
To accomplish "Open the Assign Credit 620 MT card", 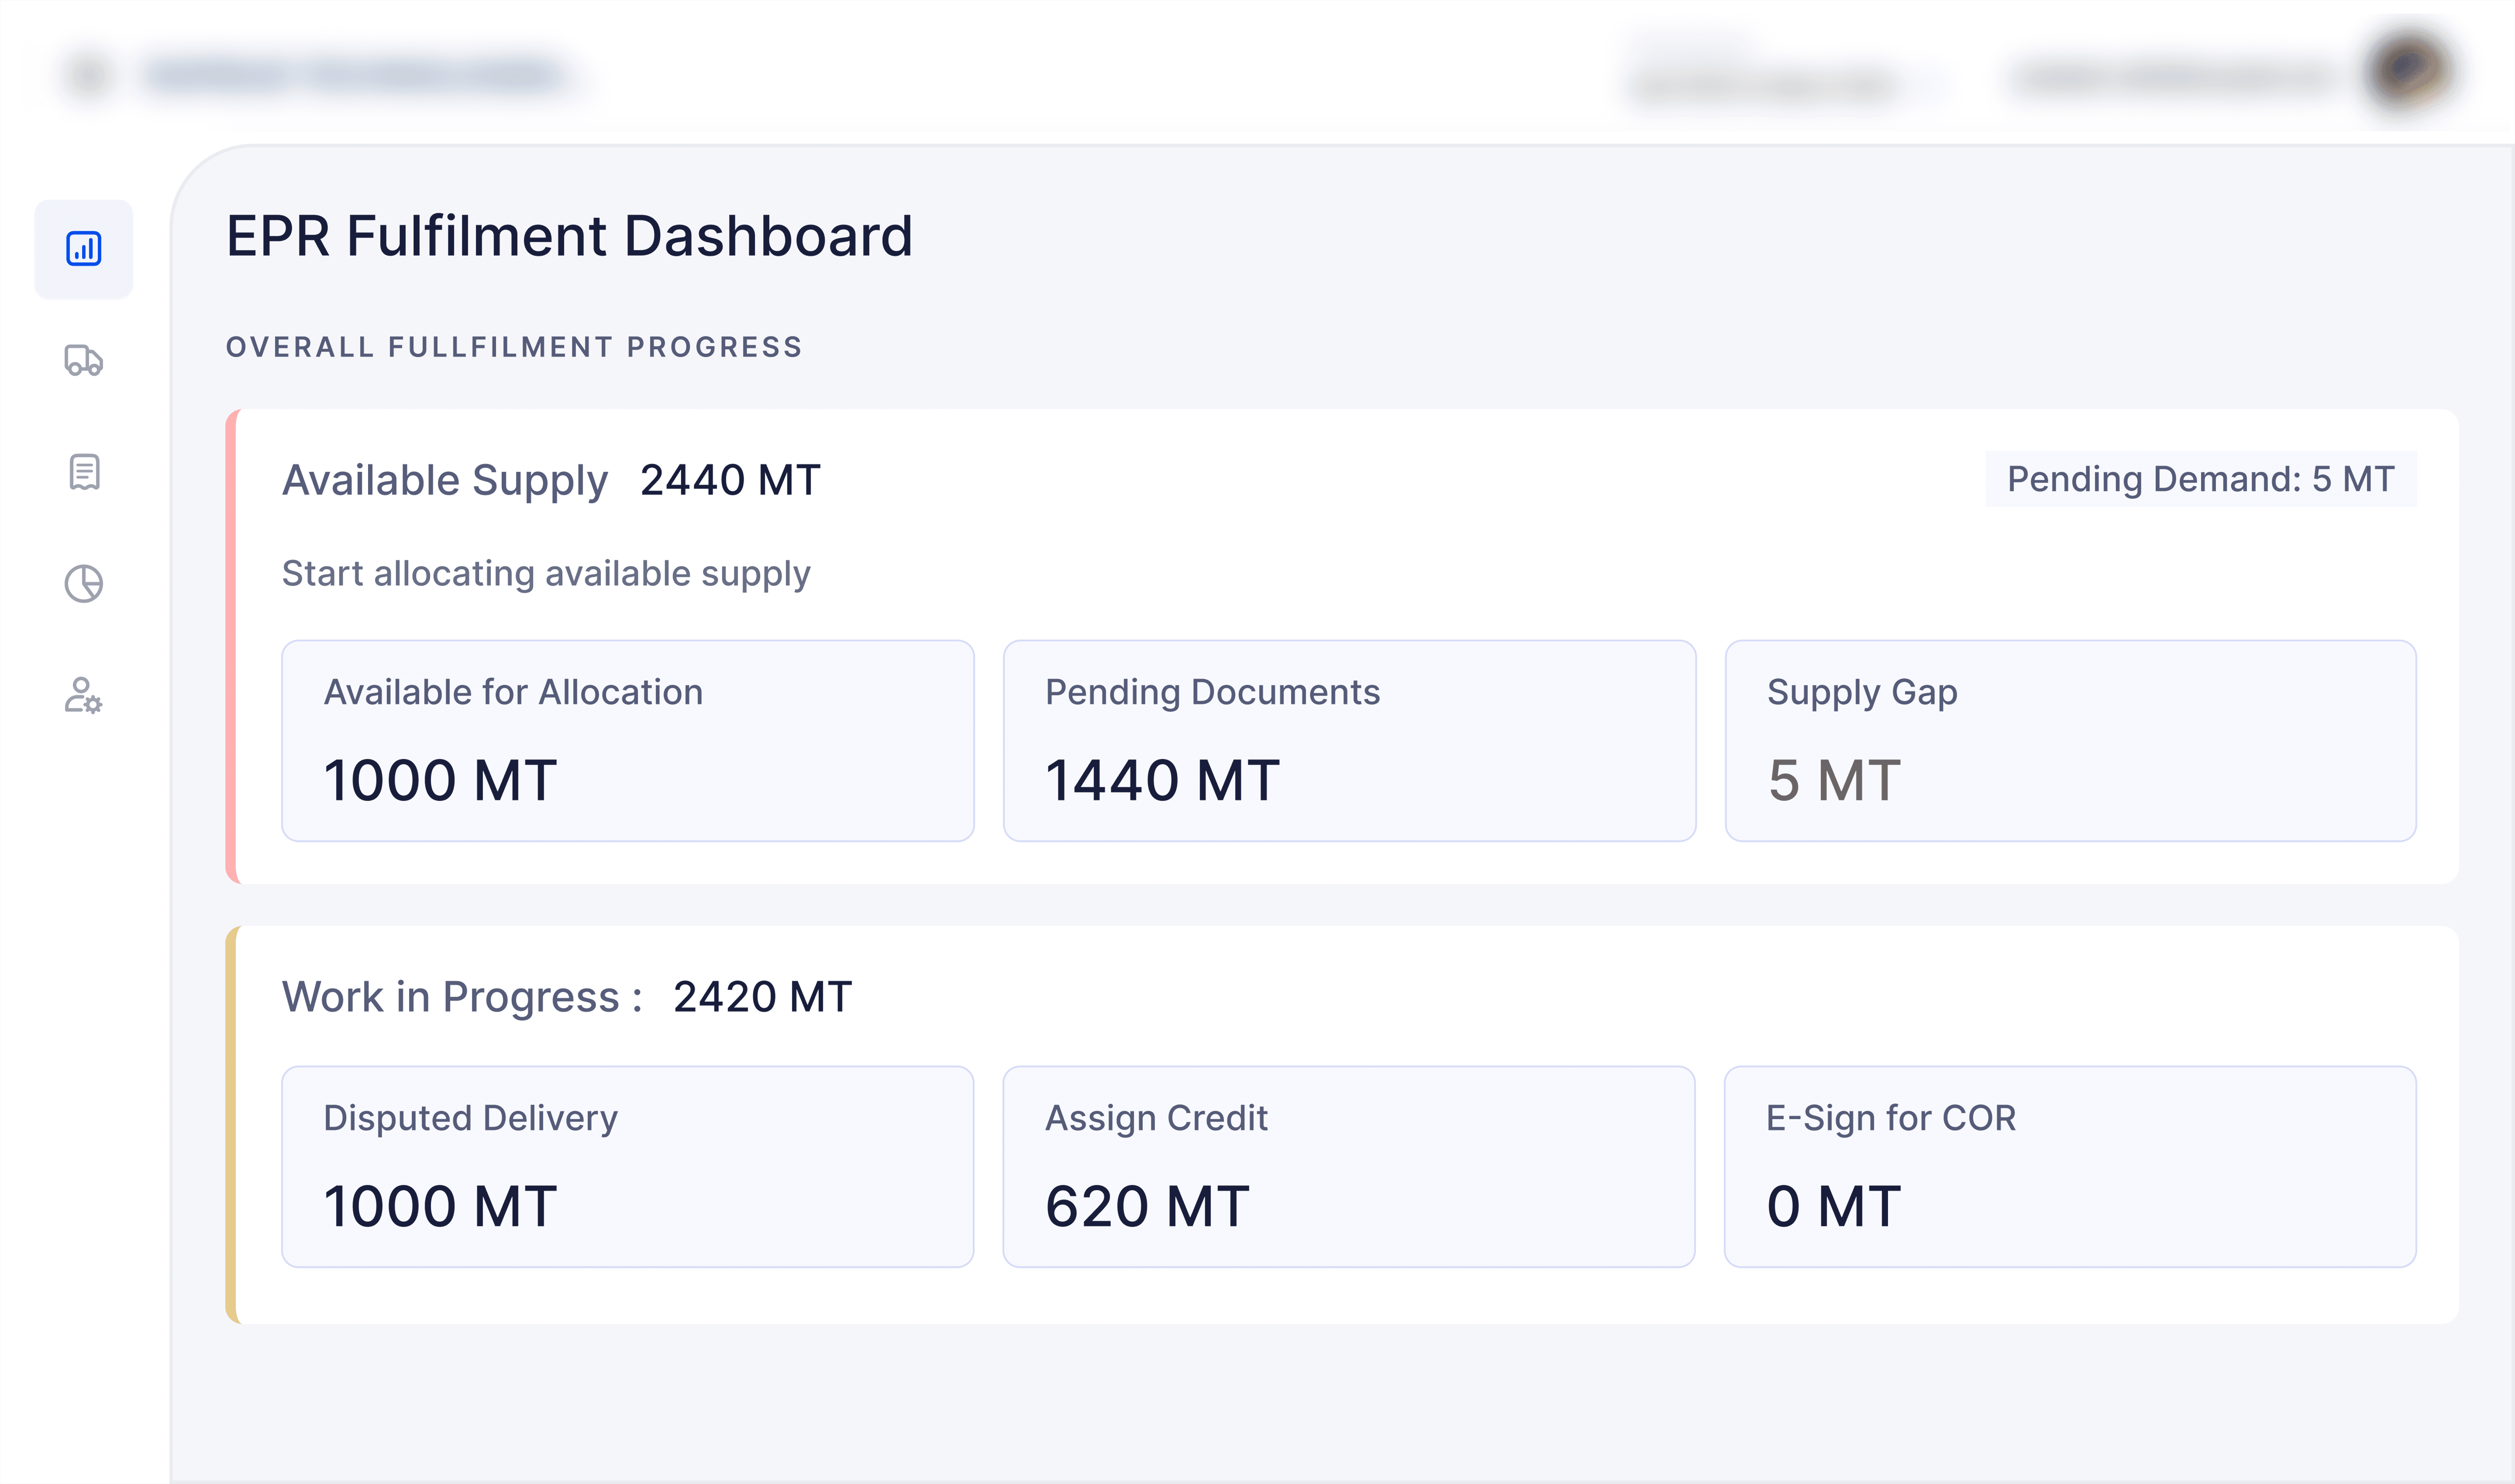I will click(1348, 1167).
